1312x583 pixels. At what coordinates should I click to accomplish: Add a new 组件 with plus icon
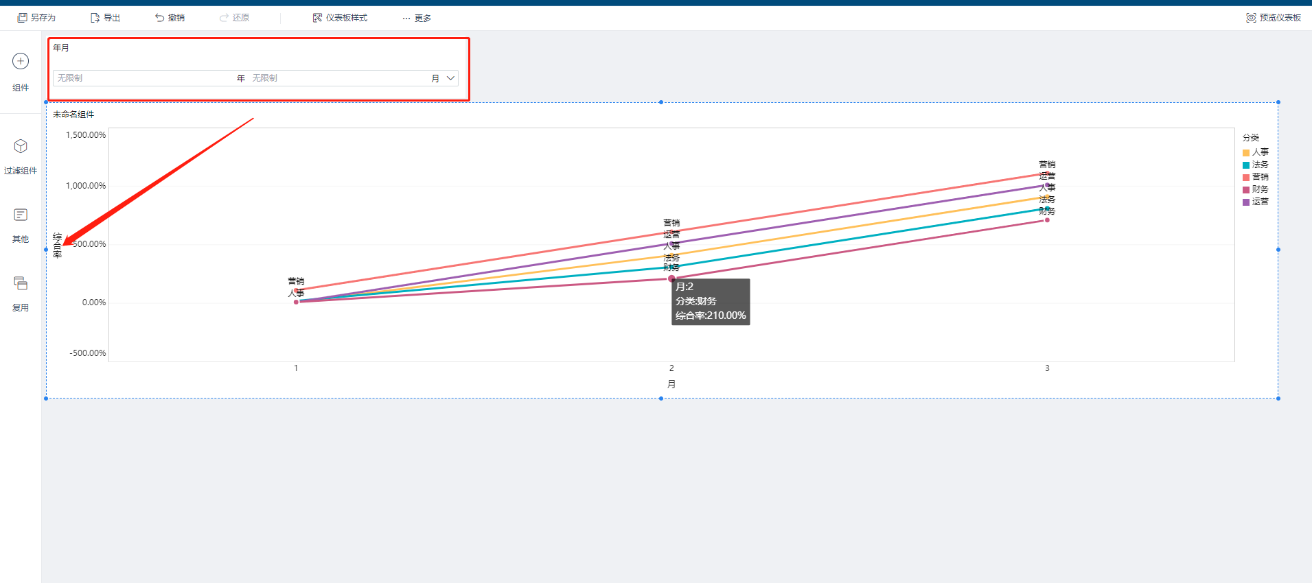coord(21,61)
